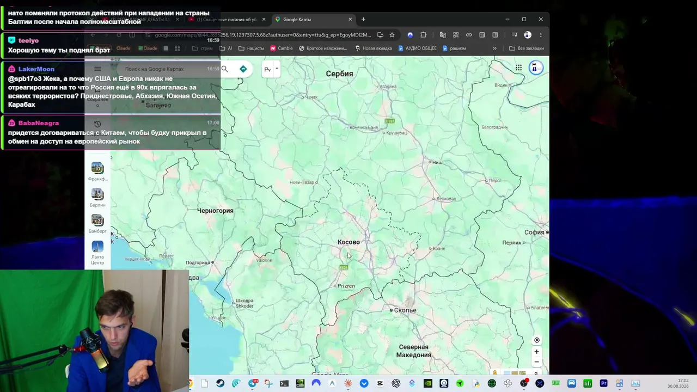The height and width of the screenshot is (392, 697).
Task: Zoom in the map with plus button
Action: (536, 352)
